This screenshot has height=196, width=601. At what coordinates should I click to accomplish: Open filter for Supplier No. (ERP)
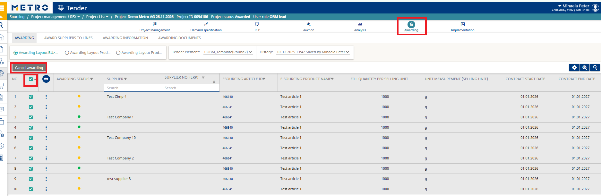[203, 77]
